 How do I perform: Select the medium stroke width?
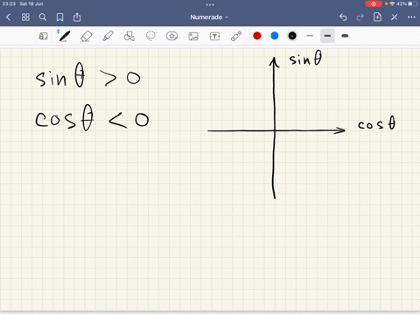[x=327, y=36]
